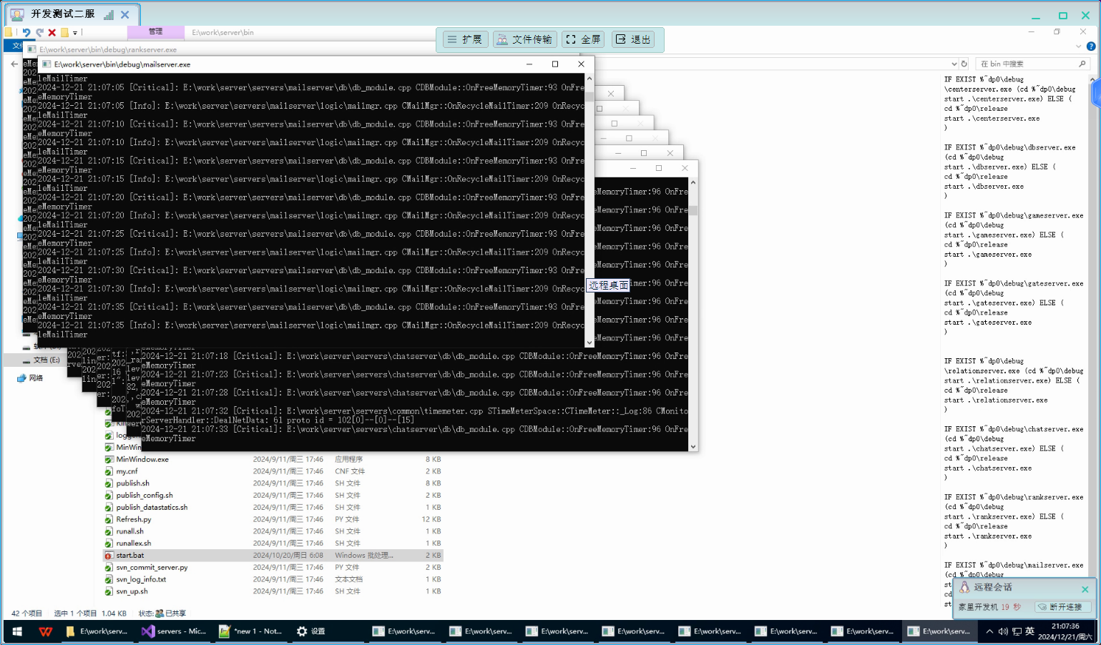1101x645 pixels.
Task: Click the 文件传输 file transfer button
Action: 524,39
